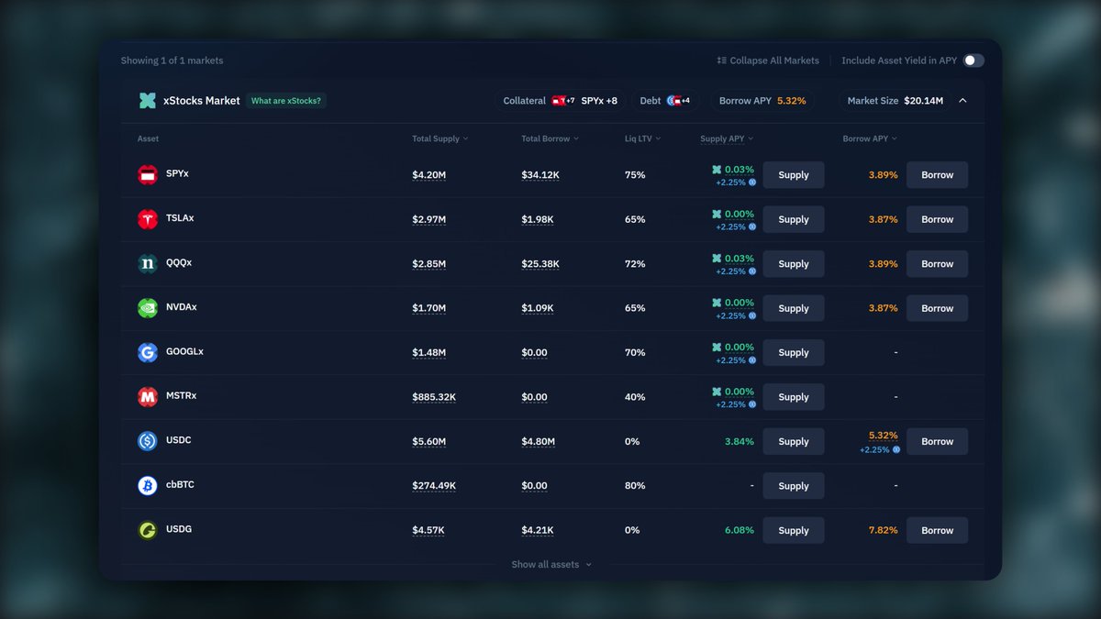This screenshot has width=1101, height=619.
Task: Sort by Total Borrow column
Action: click(550, 138)
